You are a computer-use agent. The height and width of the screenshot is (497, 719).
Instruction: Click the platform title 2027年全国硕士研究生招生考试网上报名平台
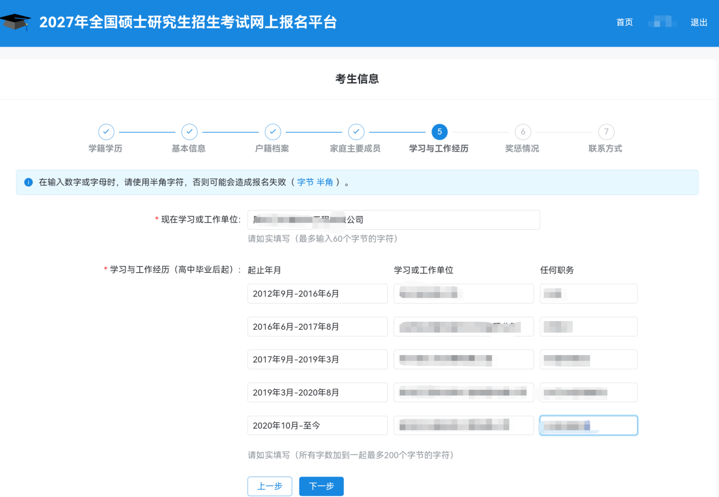(x=188, y=22)
